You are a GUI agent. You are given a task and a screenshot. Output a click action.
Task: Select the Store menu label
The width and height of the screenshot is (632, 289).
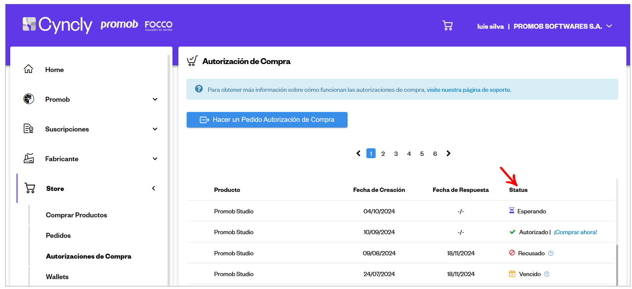tap(55, 189)
